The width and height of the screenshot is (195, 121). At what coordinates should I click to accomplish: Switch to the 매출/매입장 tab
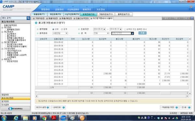[67, 18]
